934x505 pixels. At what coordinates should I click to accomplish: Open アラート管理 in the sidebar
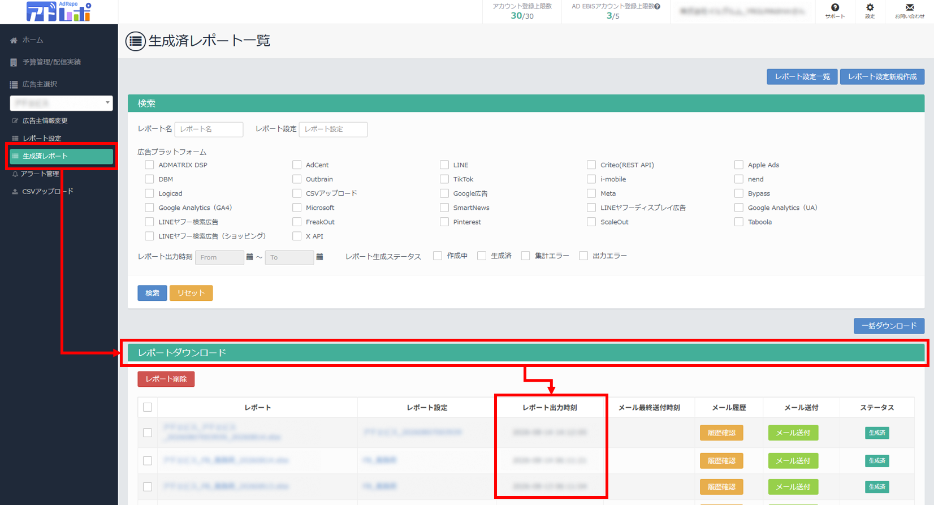40,174
